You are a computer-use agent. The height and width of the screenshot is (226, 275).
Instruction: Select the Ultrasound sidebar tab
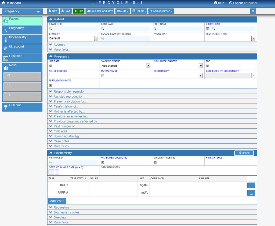(x=22, y=49)
